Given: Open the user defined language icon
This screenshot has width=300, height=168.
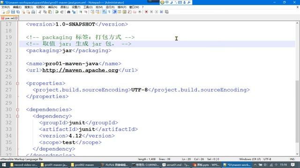Looking at the screenshot, I should (x=120, y=12).
